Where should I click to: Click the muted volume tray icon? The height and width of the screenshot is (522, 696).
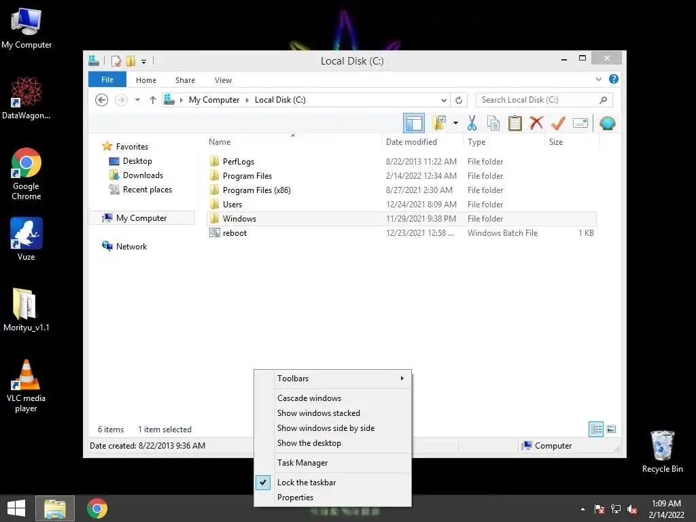click(632, 509)
